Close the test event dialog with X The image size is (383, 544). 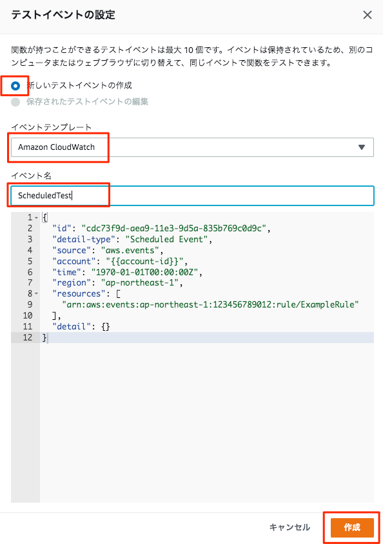[367, 15]
